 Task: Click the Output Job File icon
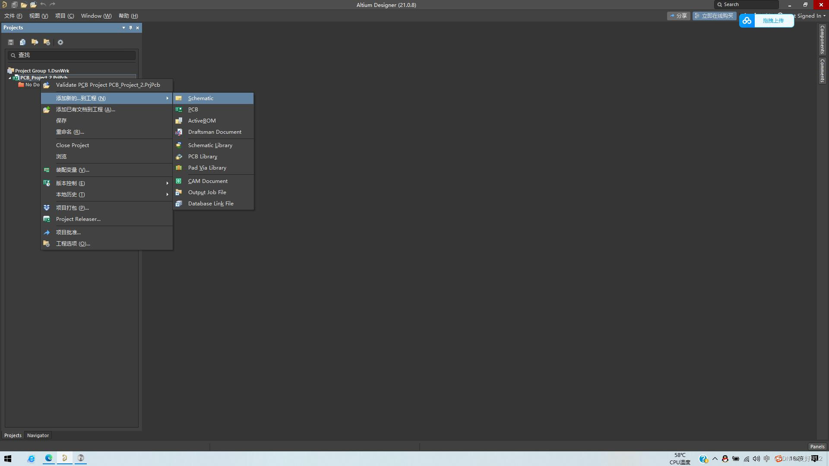click(179, 192)
